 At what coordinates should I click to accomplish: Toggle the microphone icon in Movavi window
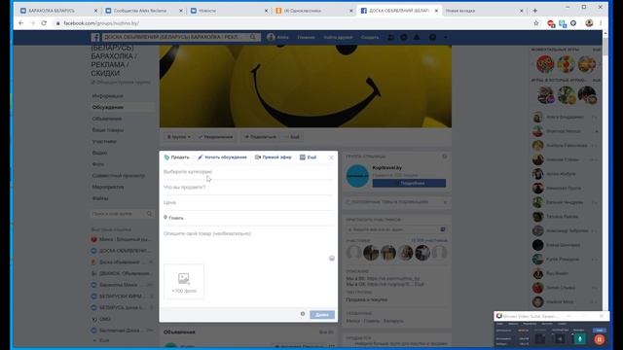coord(580,339)
